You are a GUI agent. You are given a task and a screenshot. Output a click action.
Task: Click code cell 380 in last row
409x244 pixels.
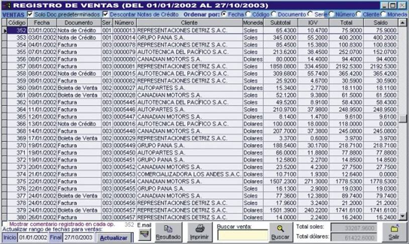click(17, 217)
